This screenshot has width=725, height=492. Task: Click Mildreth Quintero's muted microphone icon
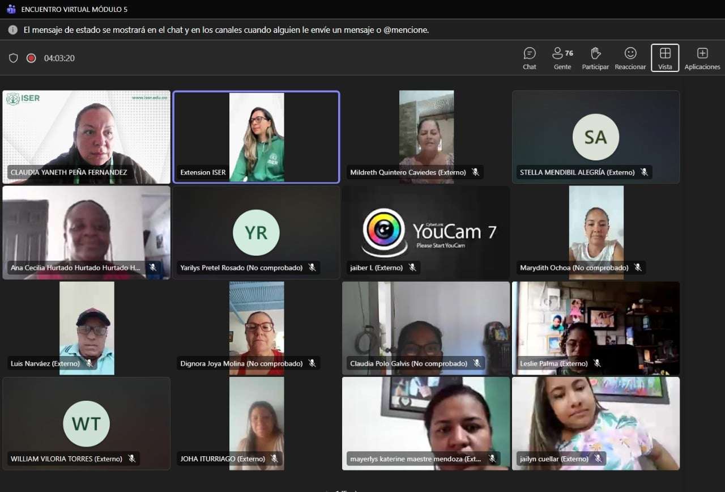pos(476,172)
